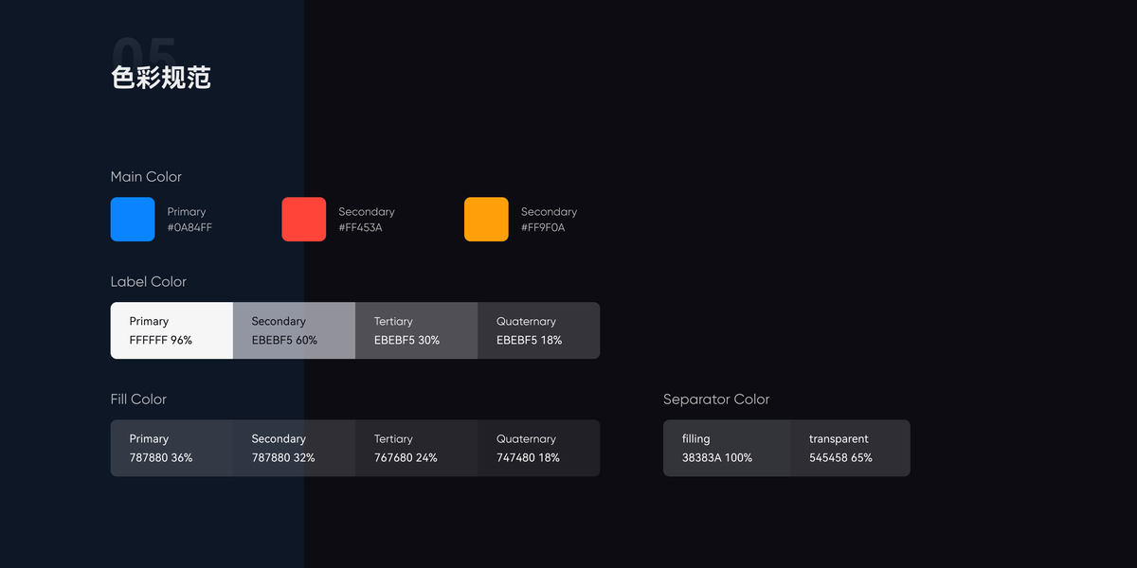Image resolution: width=1137 pixels, height=568 pixels.
Task: Select Label Secondary EBEBF5 60% cell
Action: (294, 330)
